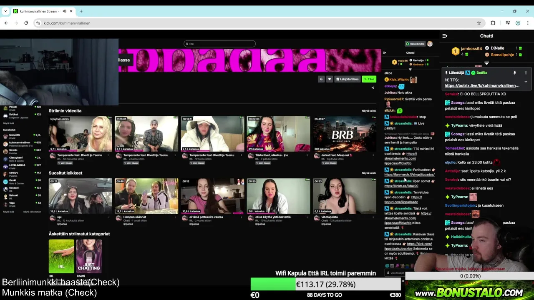Open pinned message options menu

click(x=526, y=73)
